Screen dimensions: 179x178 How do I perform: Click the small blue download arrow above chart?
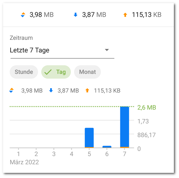51,90
